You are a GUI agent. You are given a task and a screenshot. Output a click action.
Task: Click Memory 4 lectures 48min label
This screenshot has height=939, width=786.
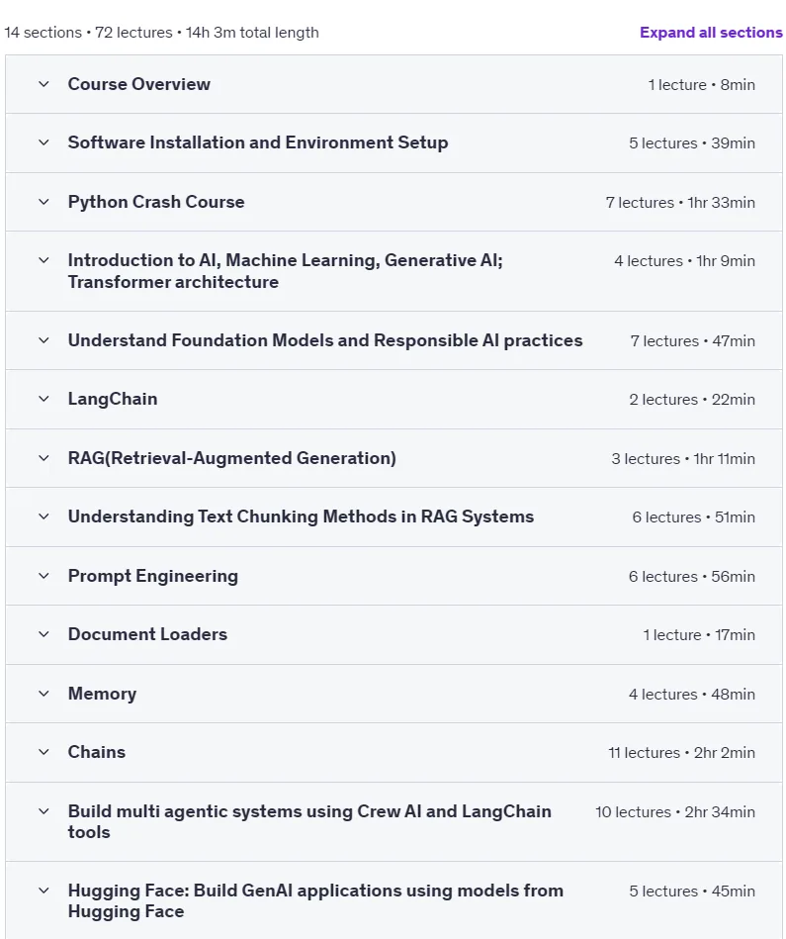point(691,694)
